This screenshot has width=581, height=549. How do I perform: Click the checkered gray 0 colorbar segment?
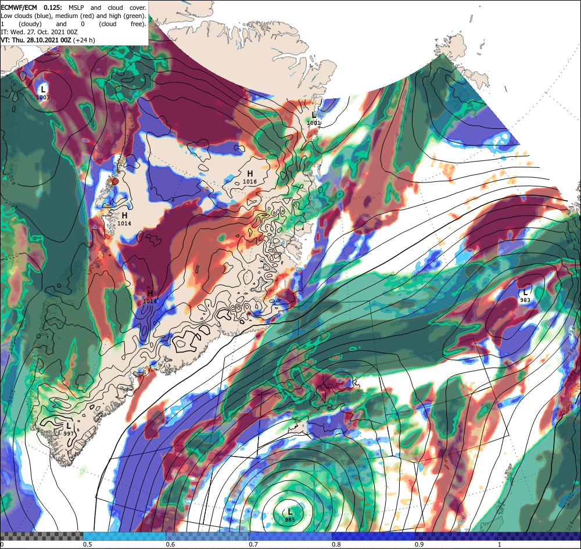point(41,536)
